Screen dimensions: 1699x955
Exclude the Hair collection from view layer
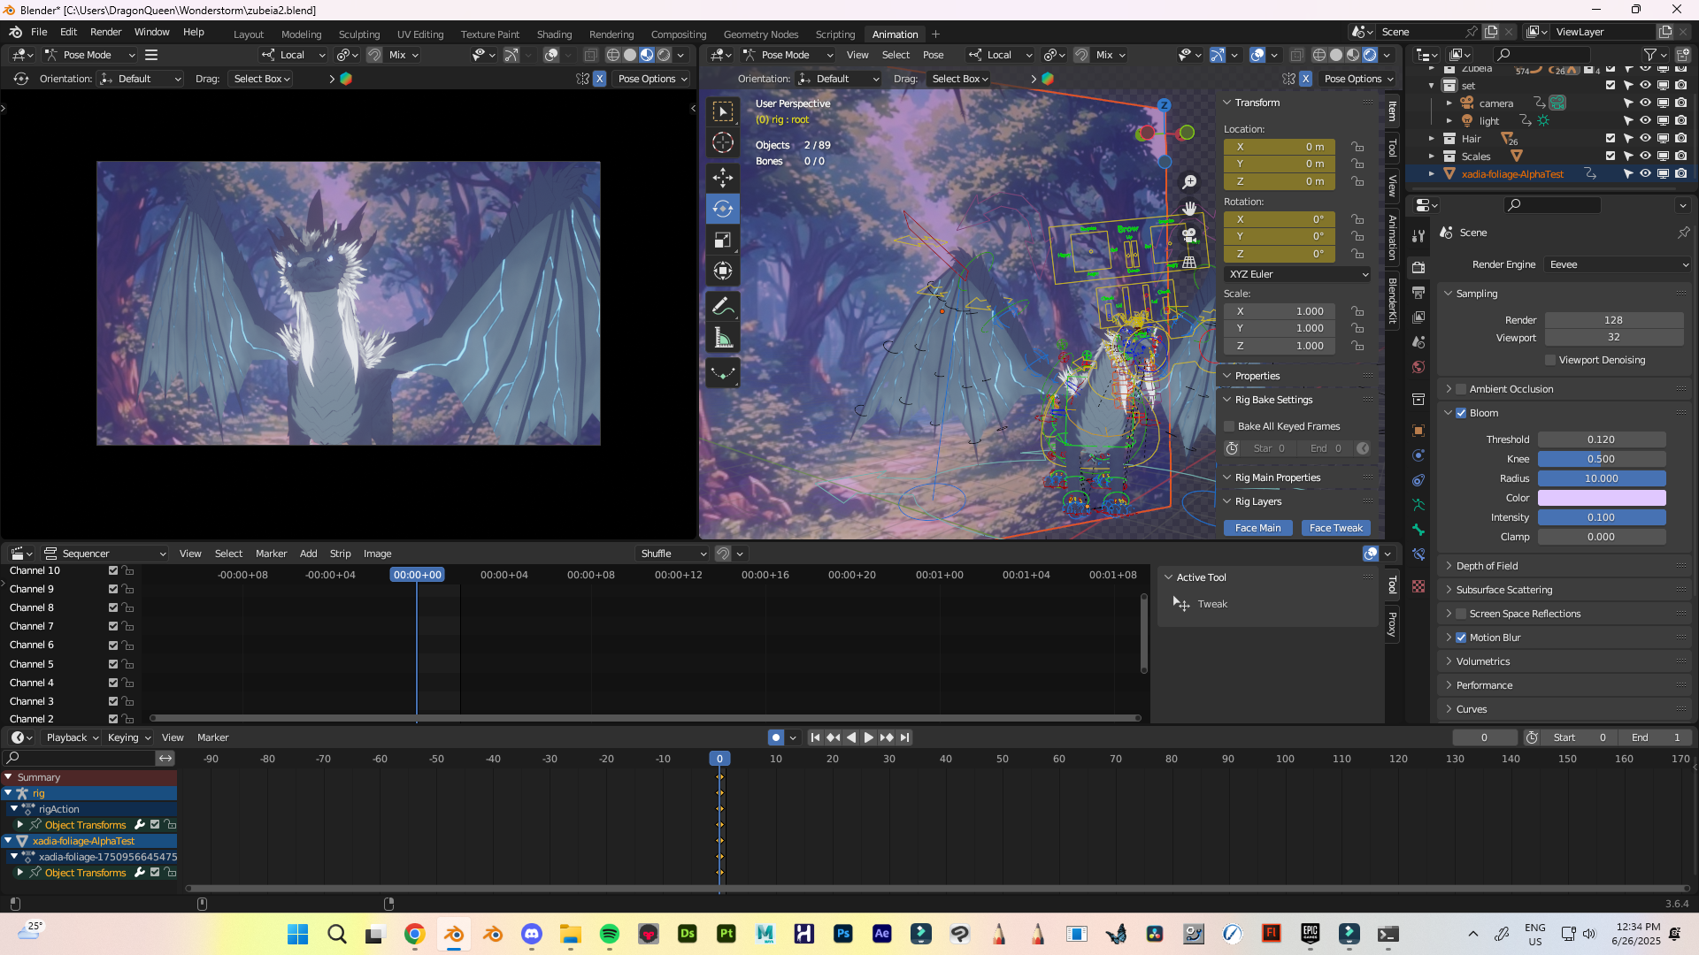click(1611, 139)
